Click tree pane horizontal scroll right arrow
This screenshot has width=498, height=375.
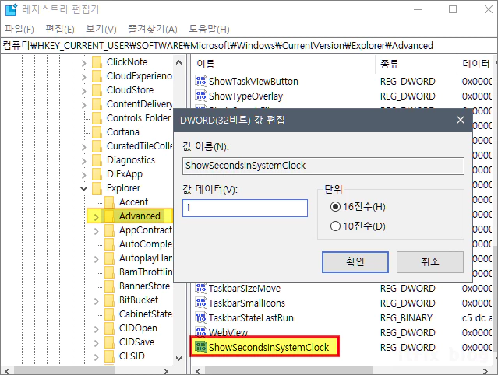click(165, 370)
